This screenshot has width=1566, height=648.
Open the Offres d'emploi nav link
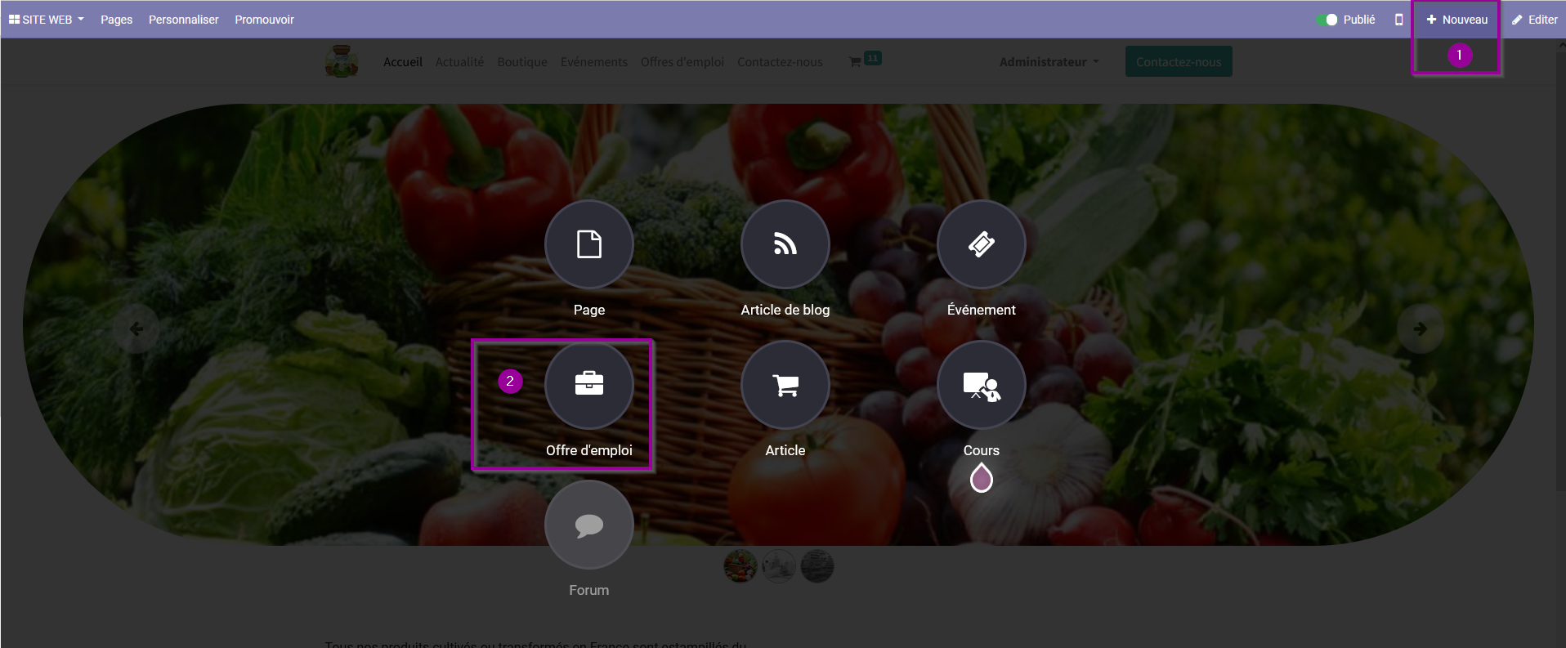tap(682, 62)
